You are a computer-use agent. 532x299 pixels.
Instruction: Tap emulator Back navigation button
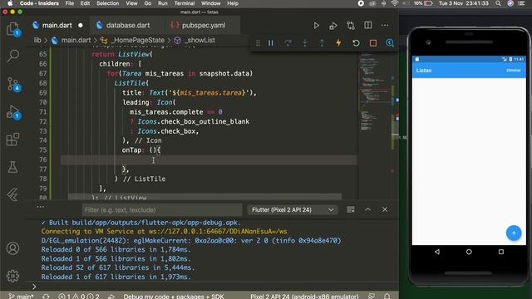pos(437,252)
